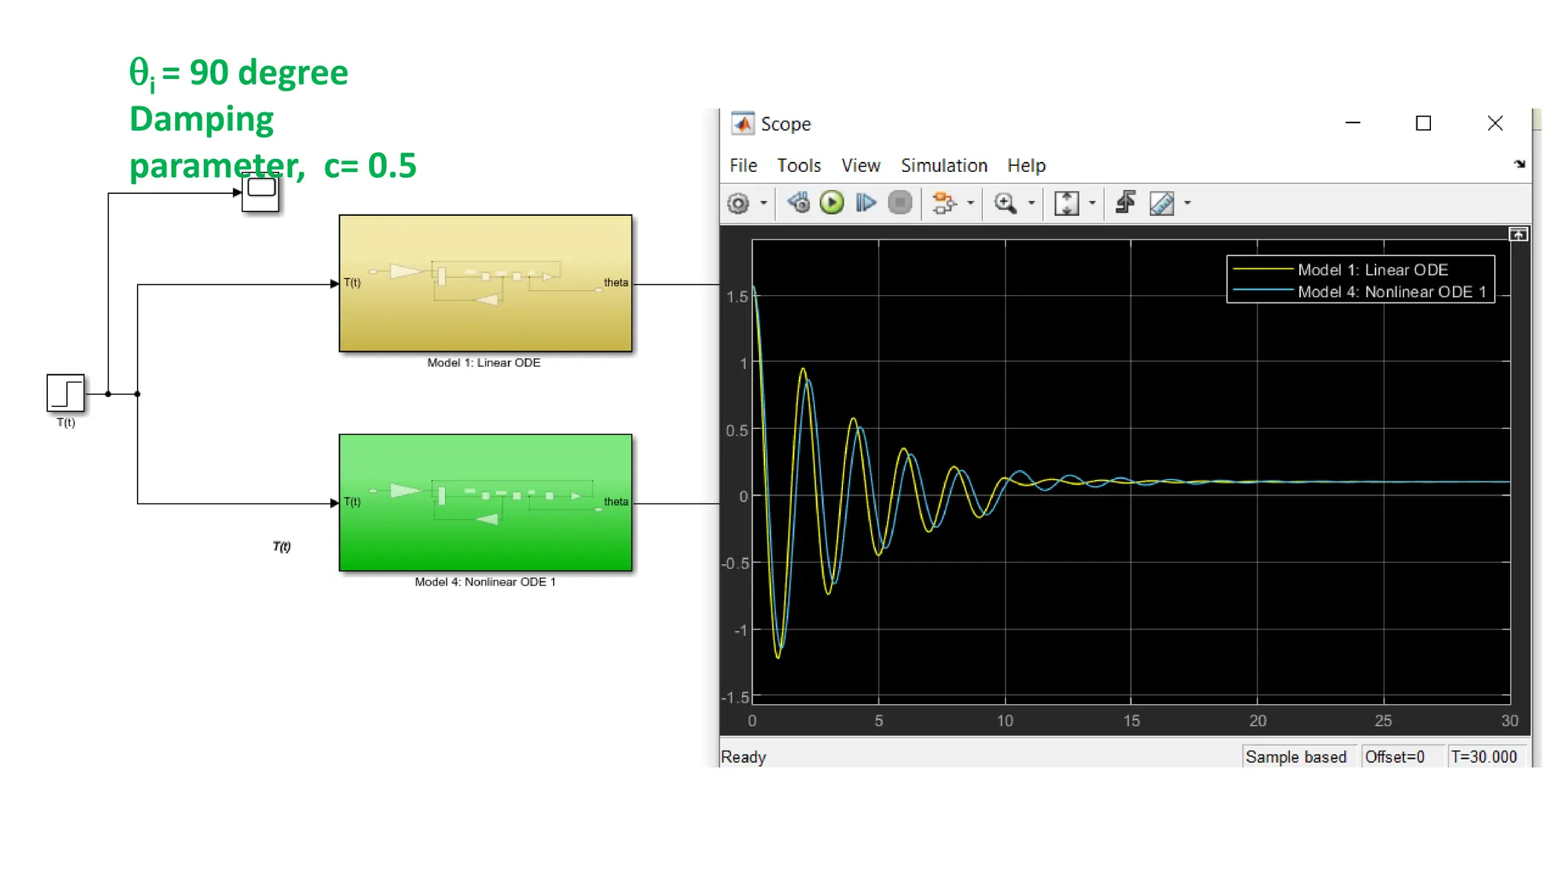Image resolution: width=1558 pixels, height=876 pixels.
Task: Minimize the Scope window
Action: 1353,122
